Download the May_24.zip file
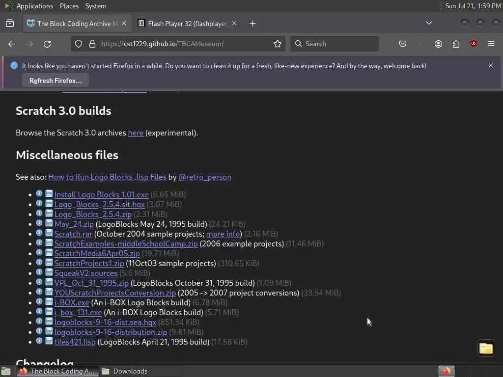Image resolution: width=503 pixels, height=377 pixels. pos(74,224)
